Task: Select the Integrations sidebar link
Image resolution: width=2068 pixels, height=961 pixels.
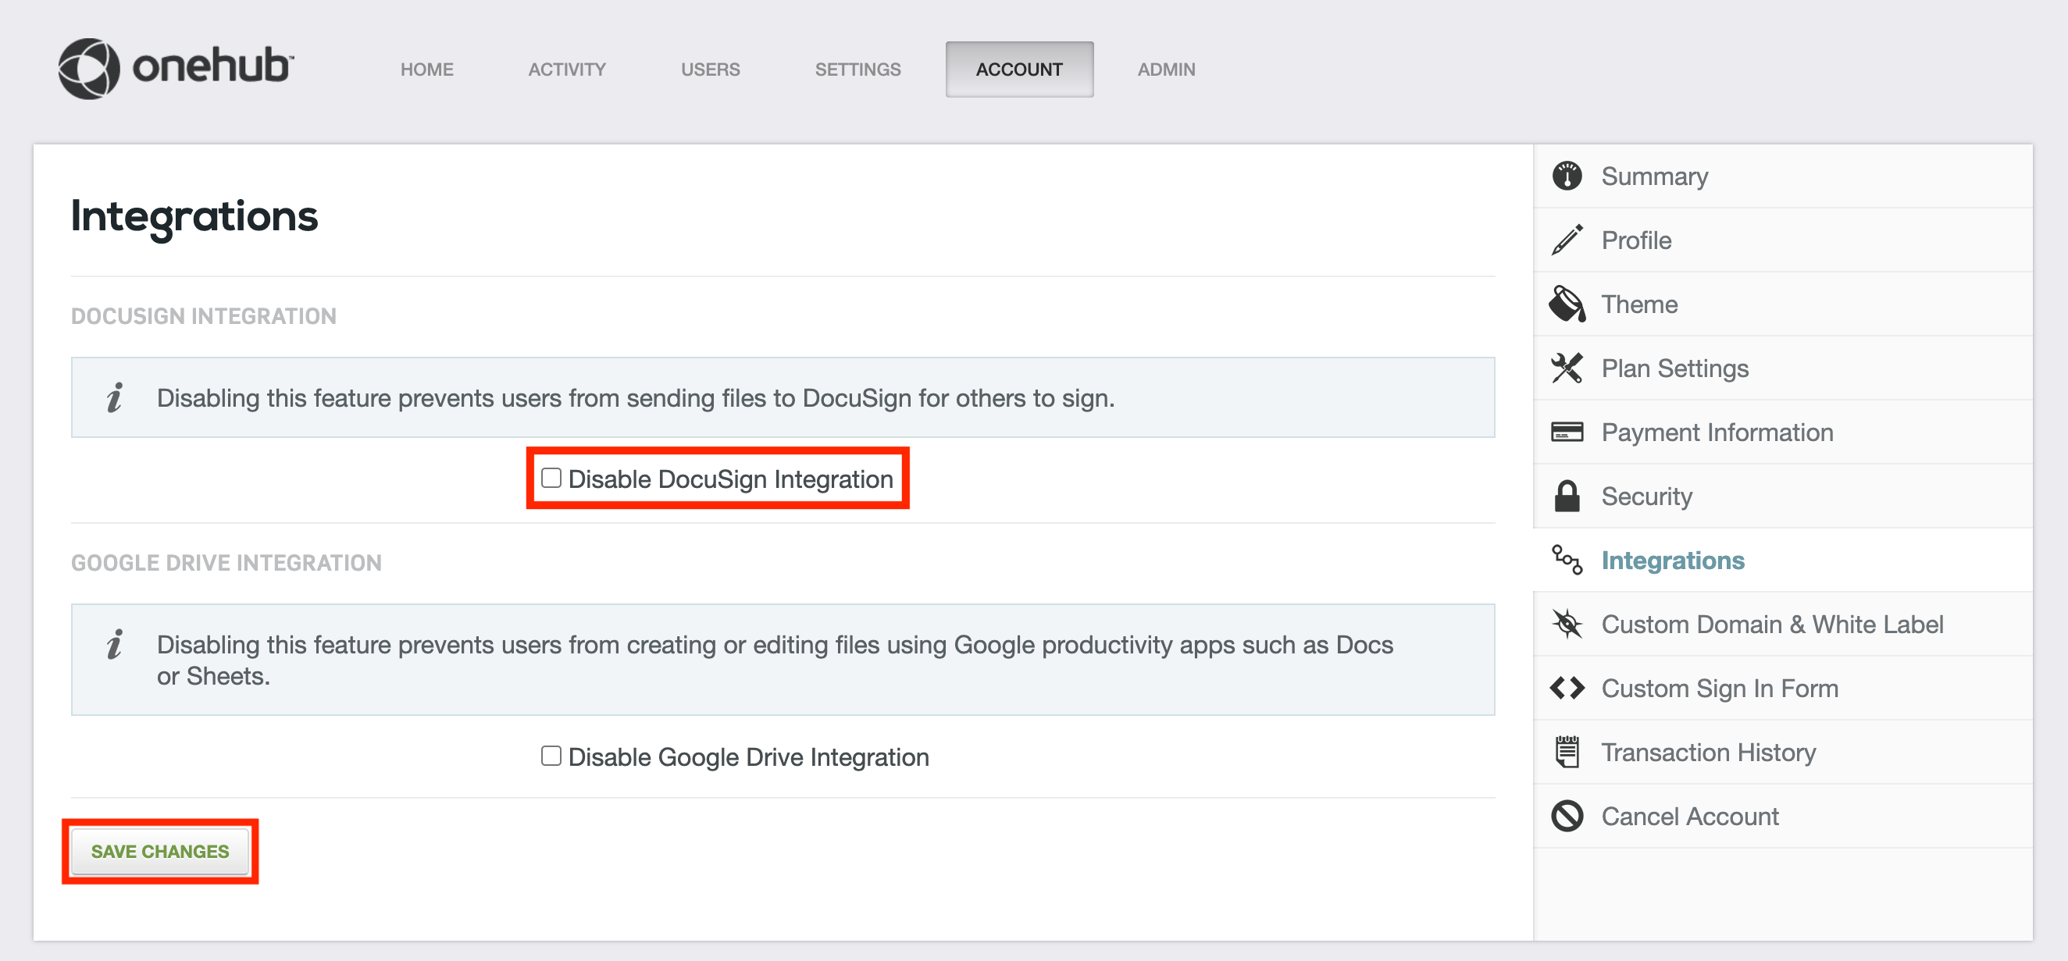Action: coord(1673,560)
